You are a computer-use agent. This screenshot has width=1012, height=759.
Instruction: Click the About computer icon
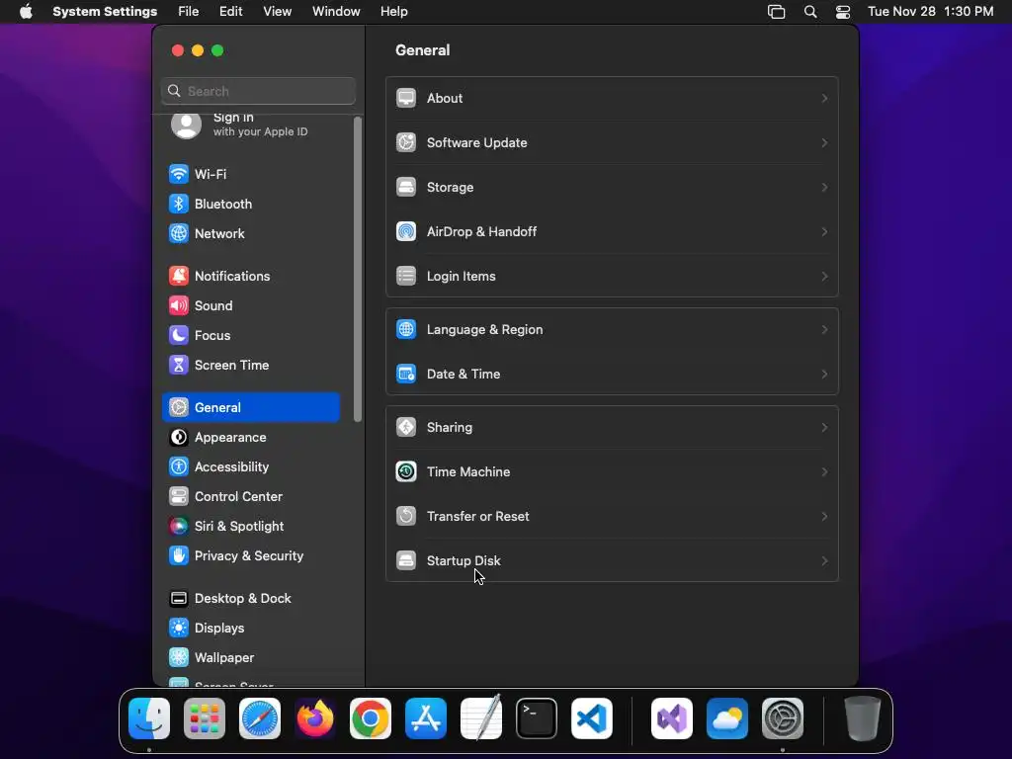(406, 98)
